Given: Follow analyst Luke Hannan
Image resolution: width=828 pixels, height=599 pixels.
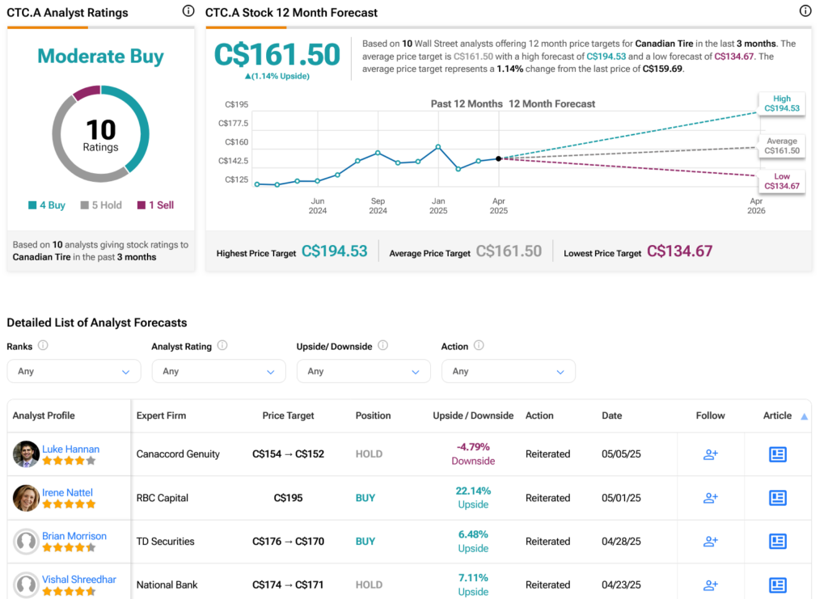Looking at the screenshot, I should coord(710,454).
